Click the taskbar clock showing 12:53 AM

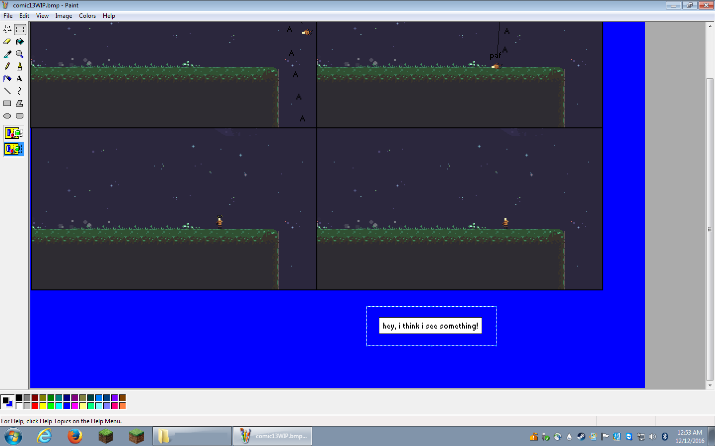690,437
